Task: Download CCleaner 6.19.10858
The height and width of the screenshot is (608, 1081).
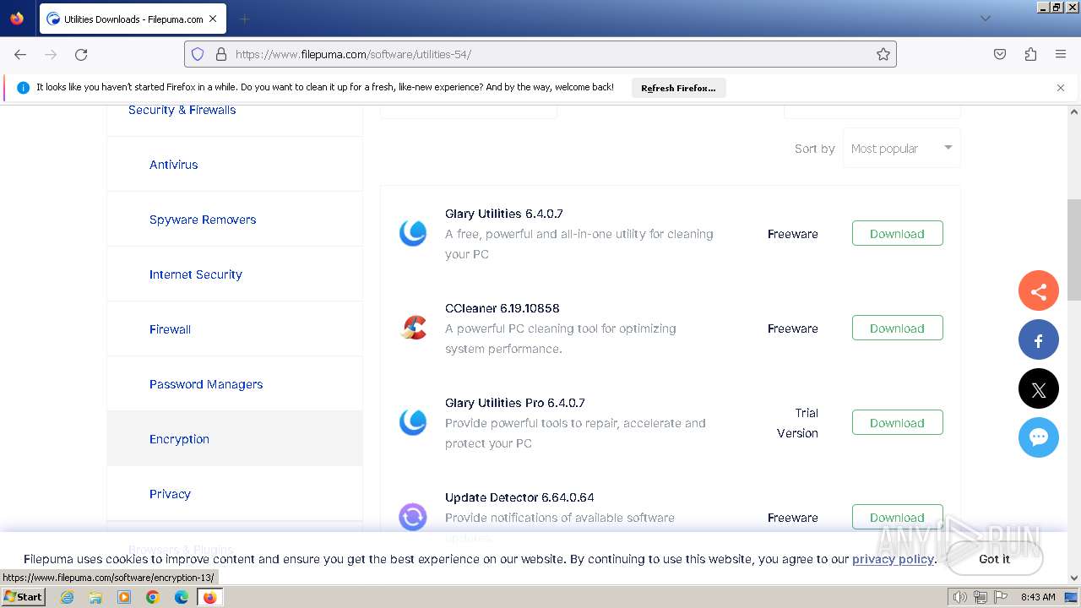Action: (897, 328)
